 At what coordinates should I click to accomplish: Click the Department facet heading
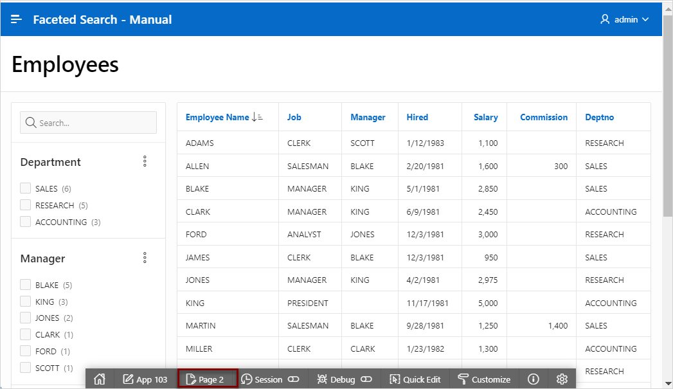point(51,162)
